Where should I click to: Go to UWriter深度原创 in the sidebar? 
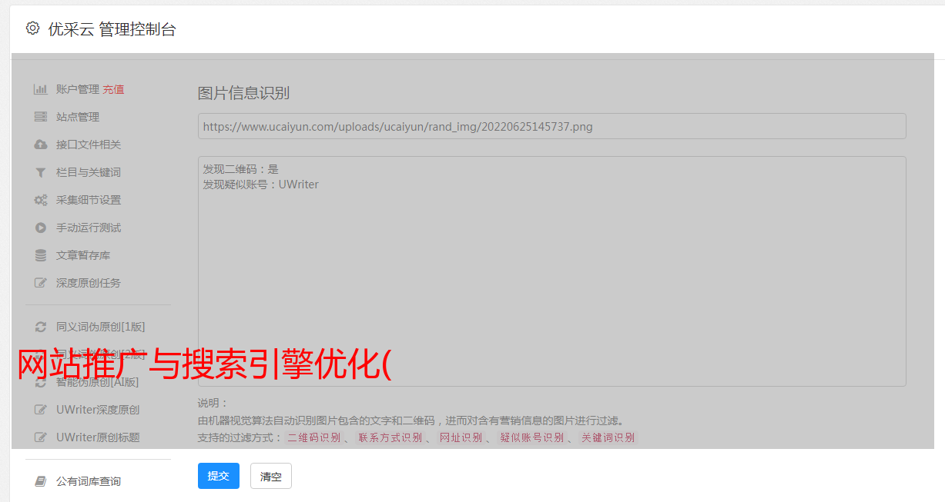(97, 410)
